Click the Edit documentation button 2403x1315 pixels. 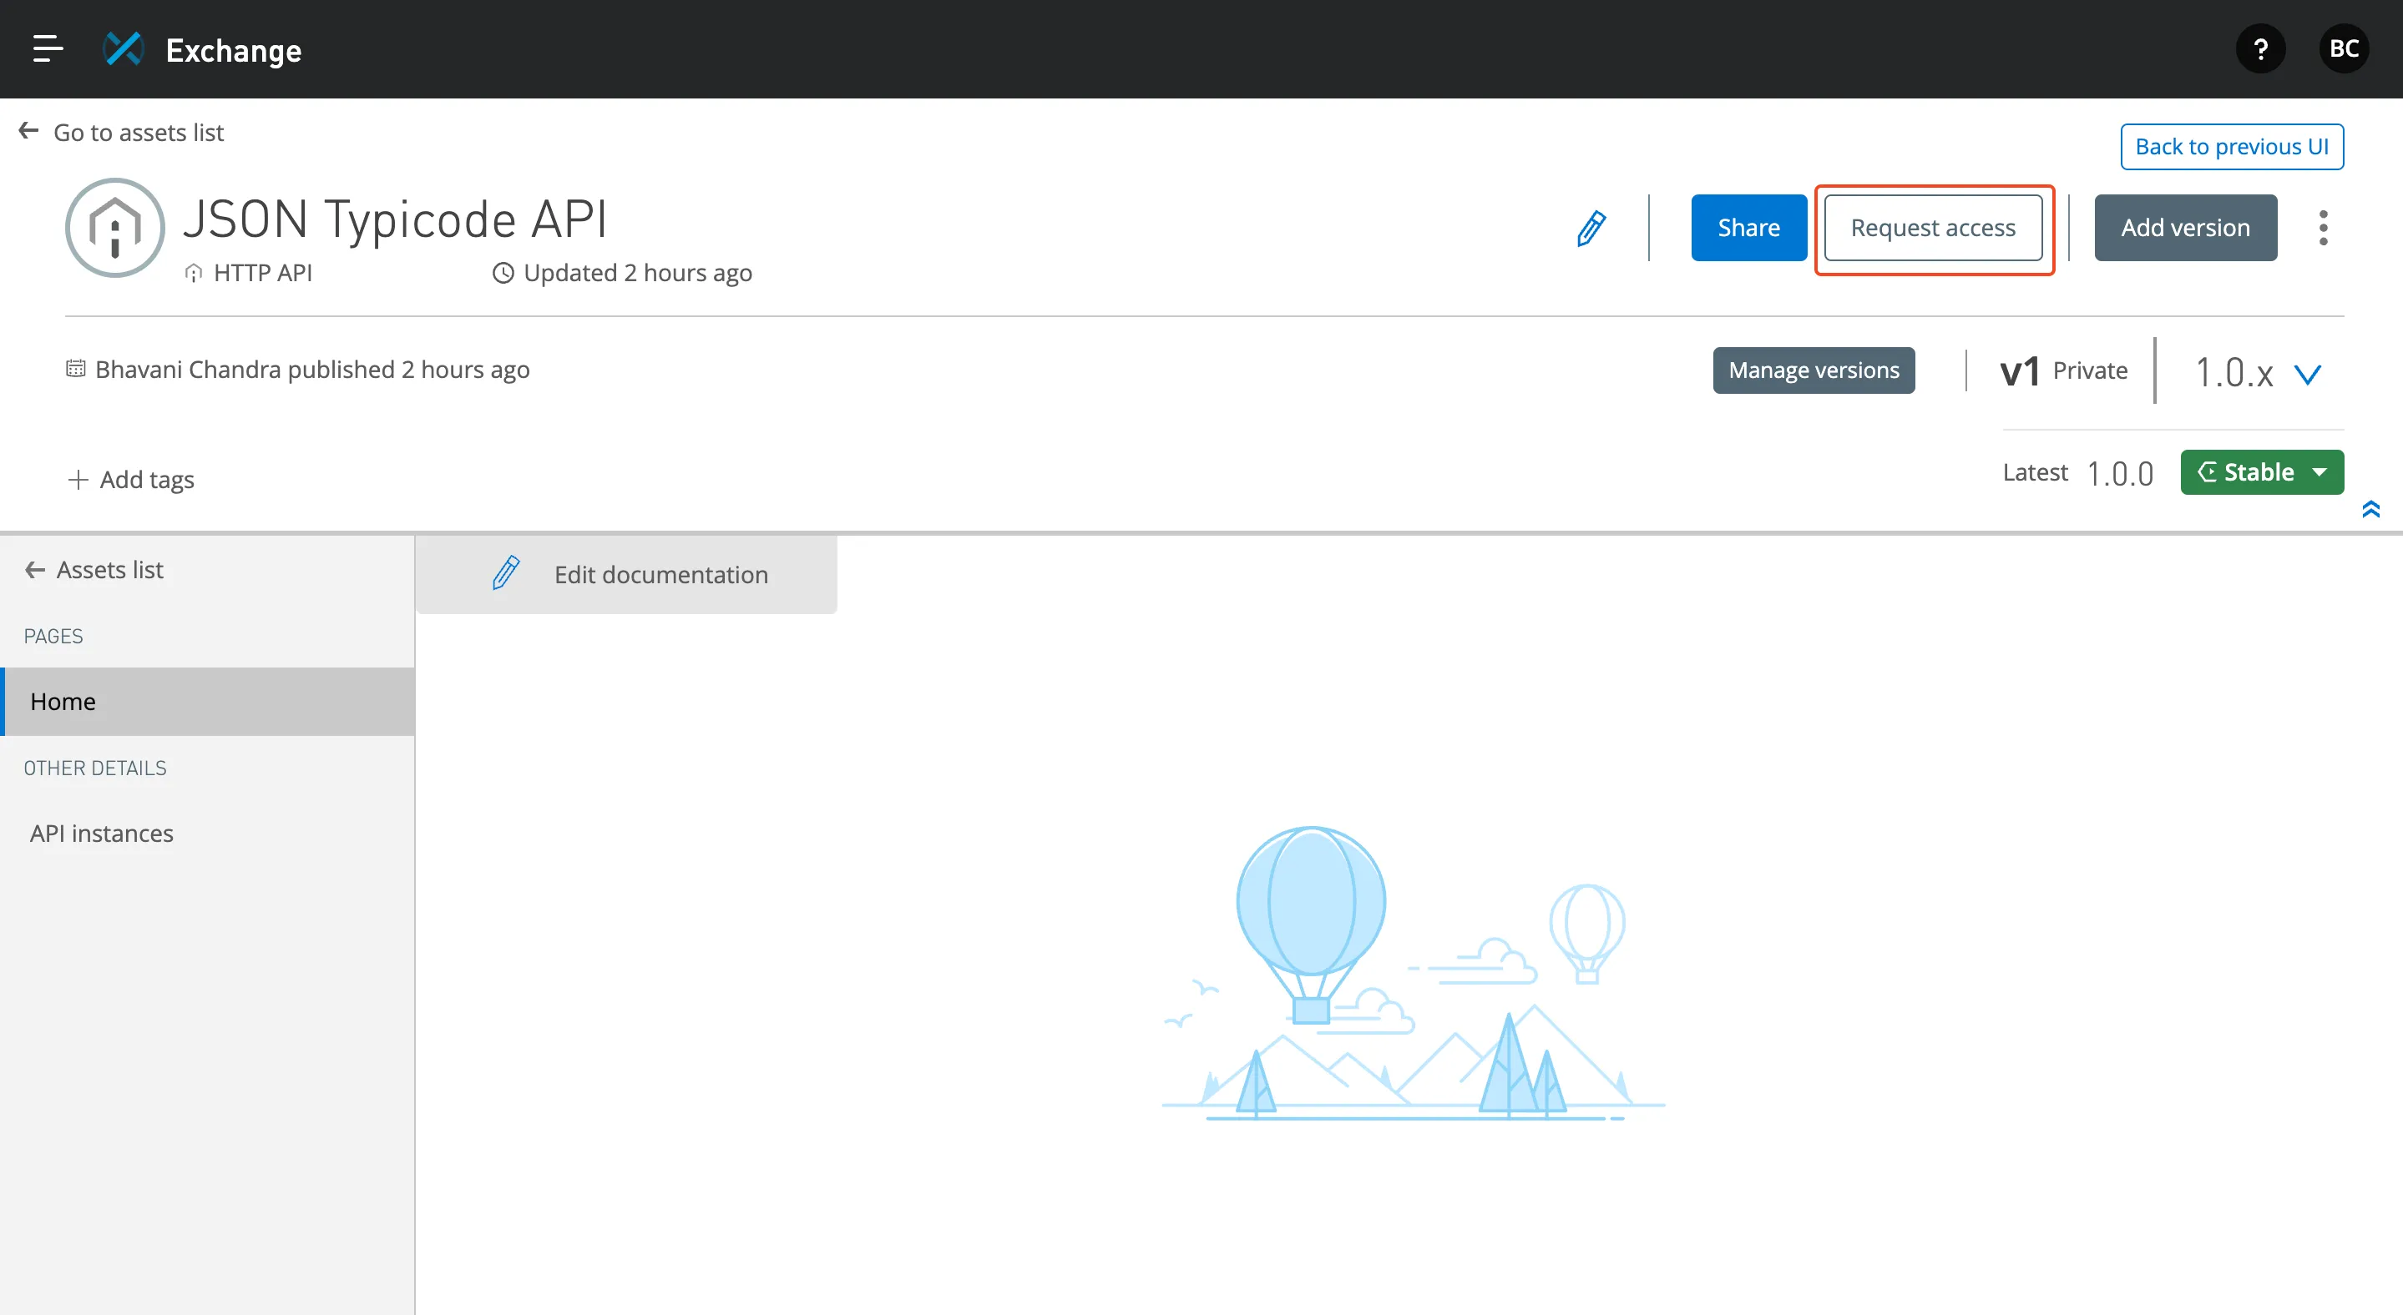click(x=627, y=574)
